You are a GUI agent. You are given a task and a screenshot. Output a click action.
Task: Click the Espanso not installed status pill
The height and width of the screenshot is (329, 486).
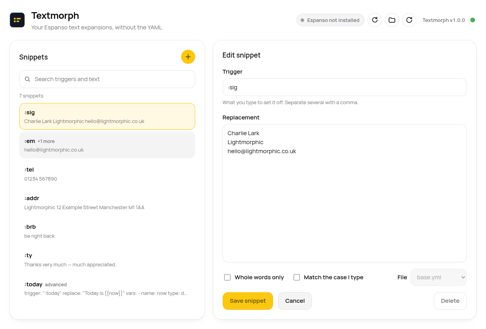point(330,20)
